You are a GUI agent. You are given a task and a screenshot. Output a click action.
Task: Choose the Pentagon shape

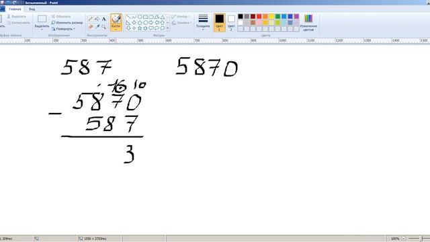point(140,22)
